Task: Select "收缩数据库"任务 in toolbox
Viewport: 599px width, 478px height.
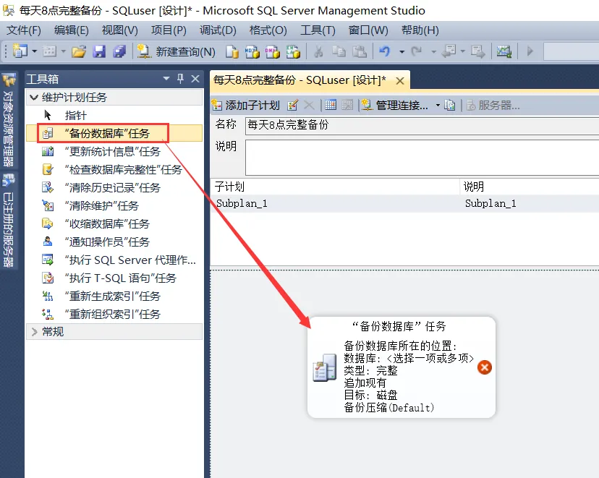Action: point(114,223)
